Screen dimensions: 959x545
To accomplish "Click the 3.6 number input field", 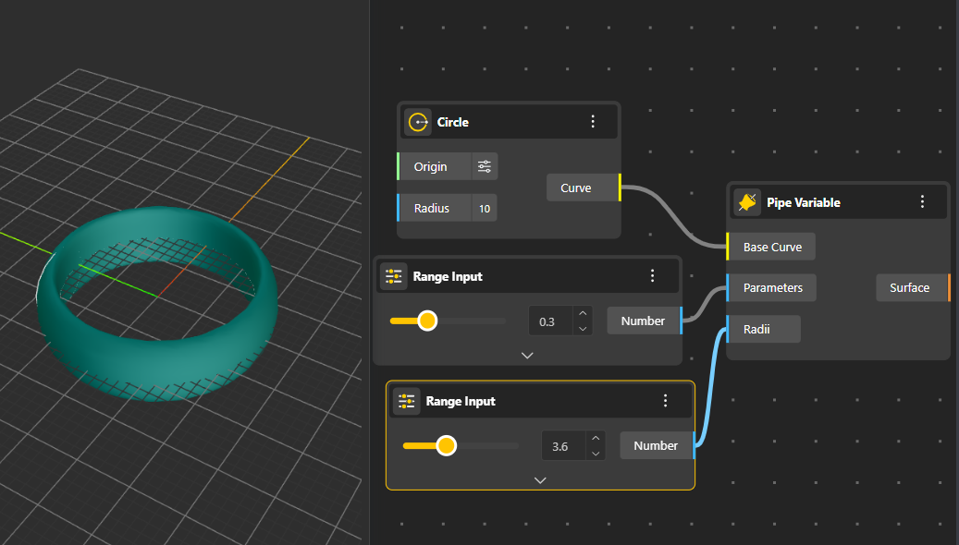I will pos(563,446).
